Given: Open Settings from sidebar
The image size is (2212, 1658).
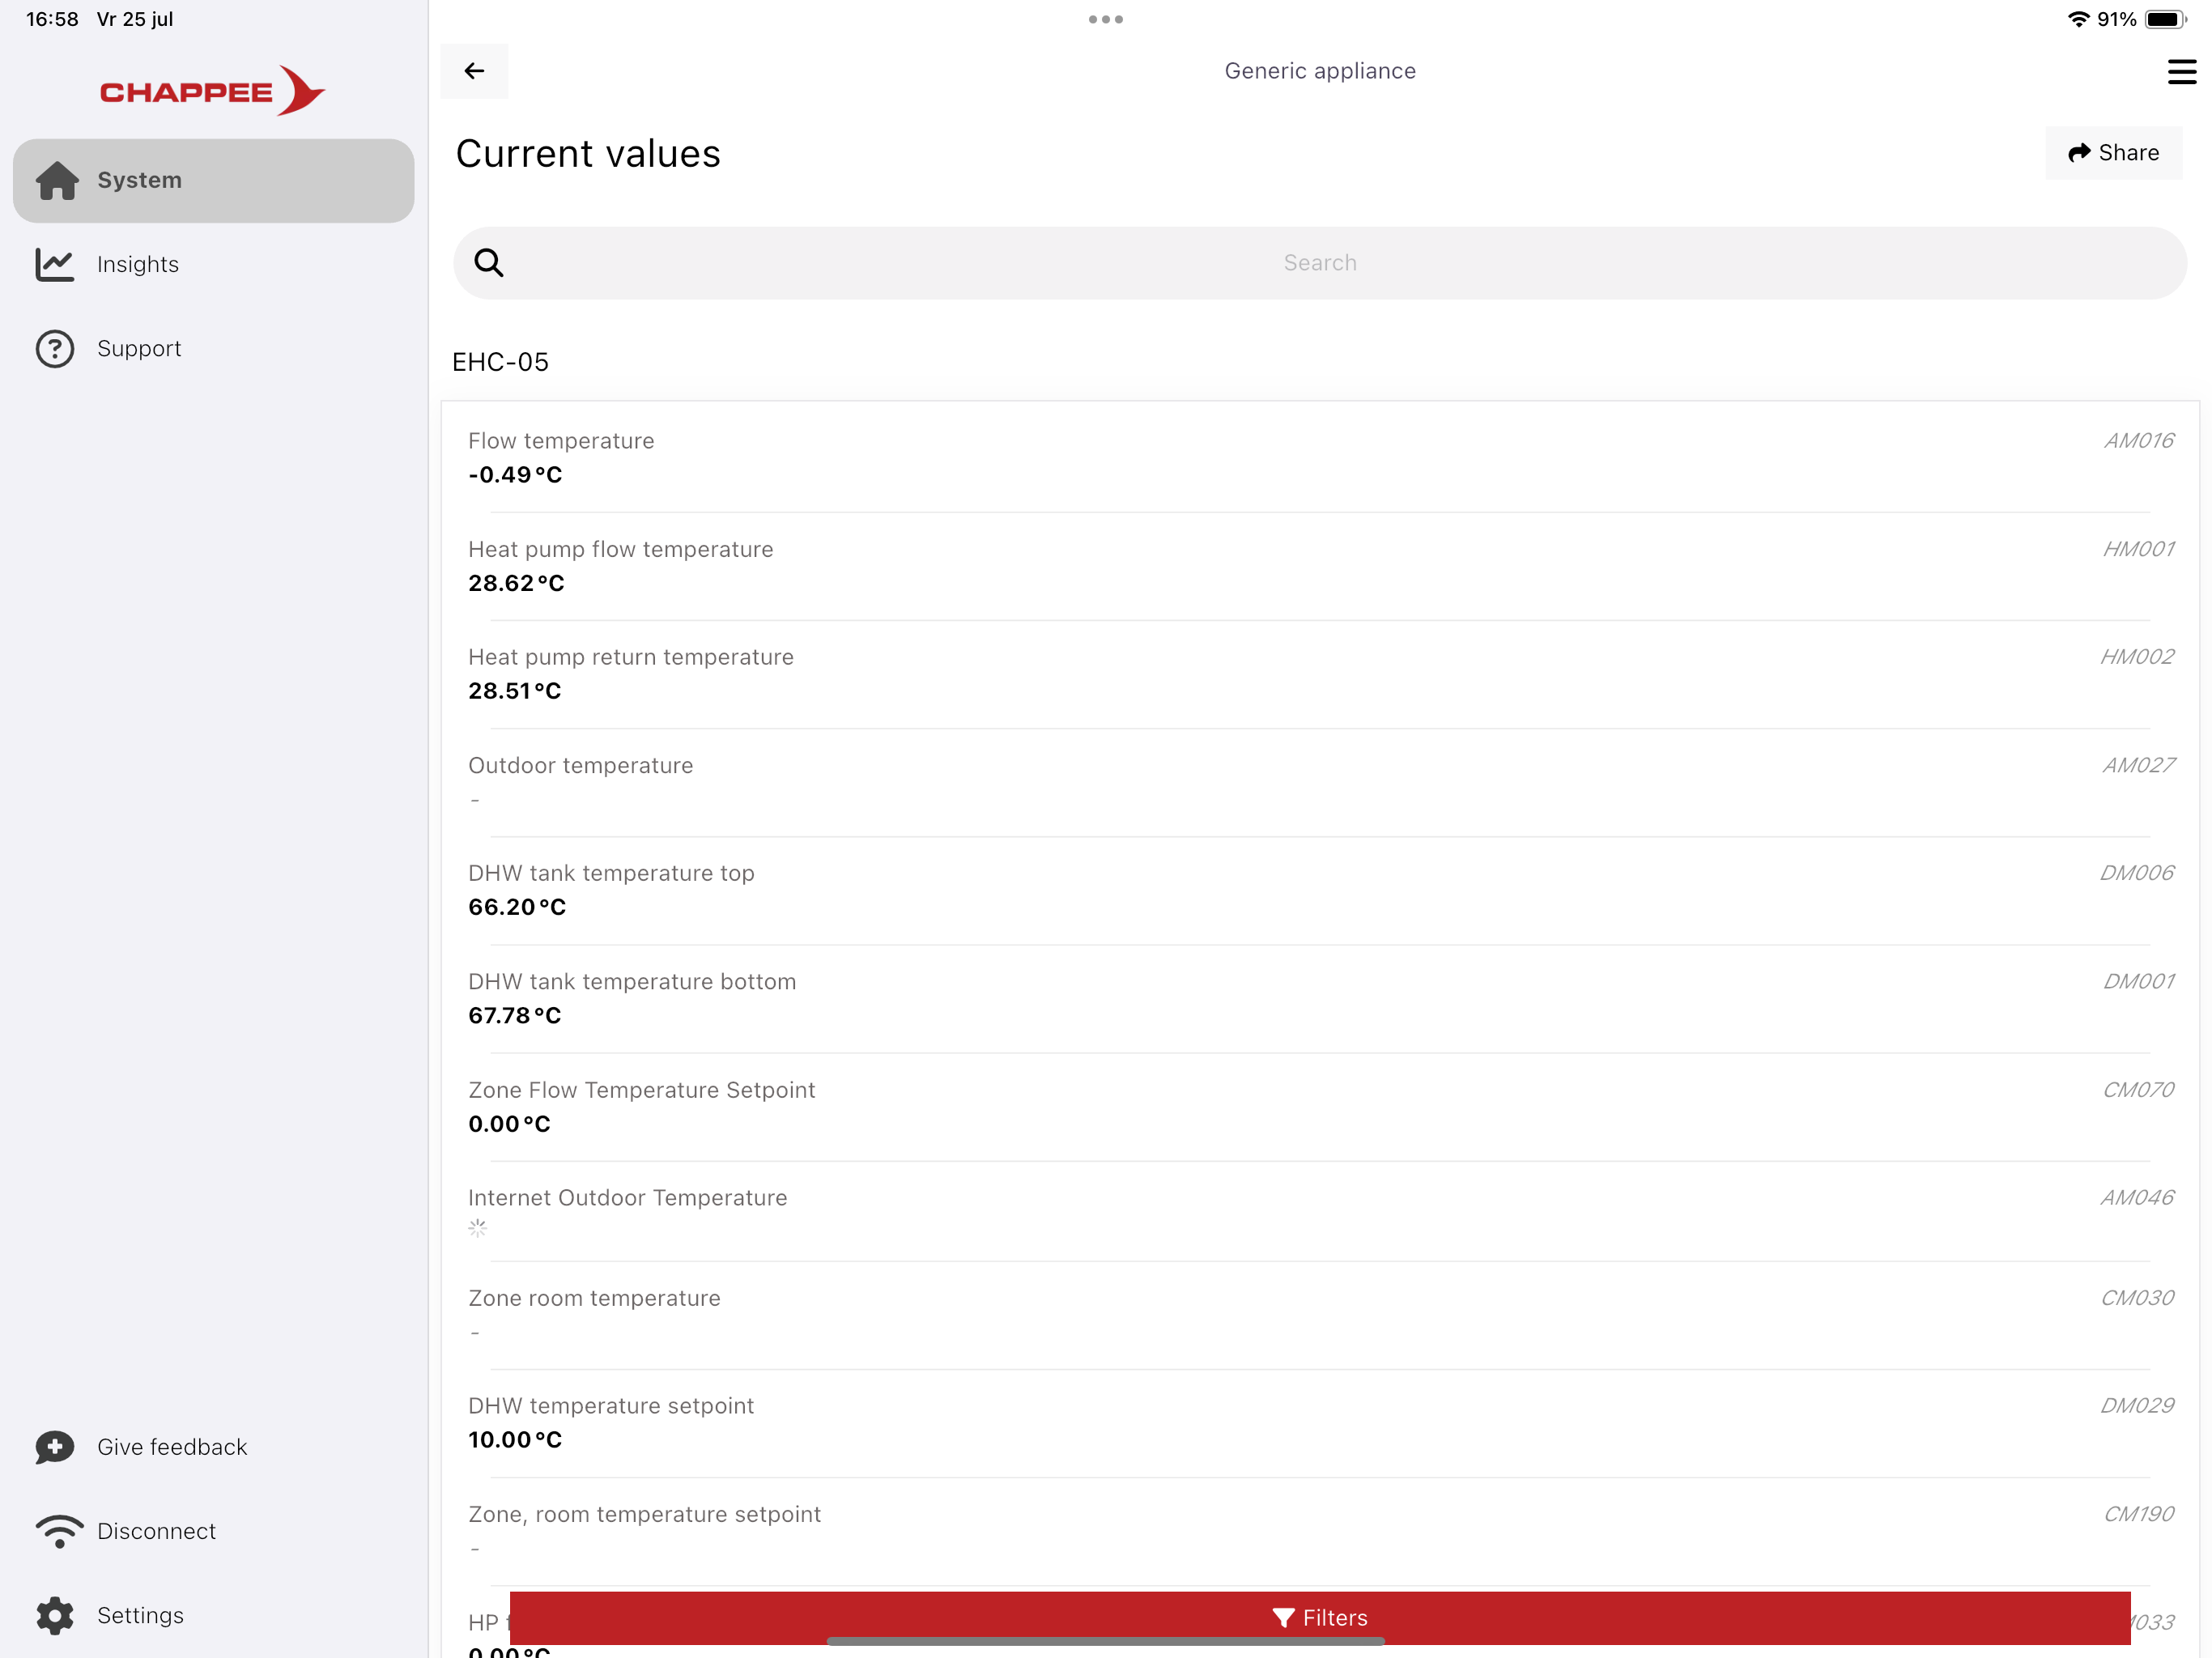Looking at the screenshot, I should click(x=213, y=1615).
